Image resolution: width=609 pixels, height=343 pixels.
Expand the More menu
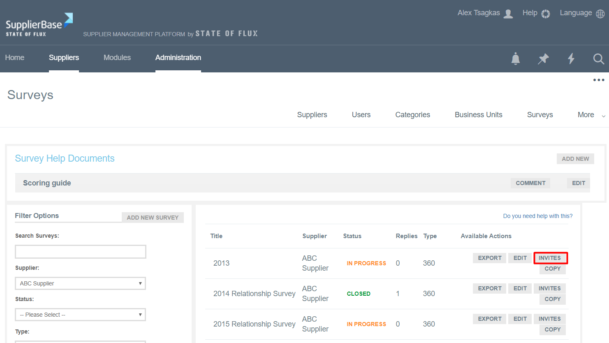[590, 115]
